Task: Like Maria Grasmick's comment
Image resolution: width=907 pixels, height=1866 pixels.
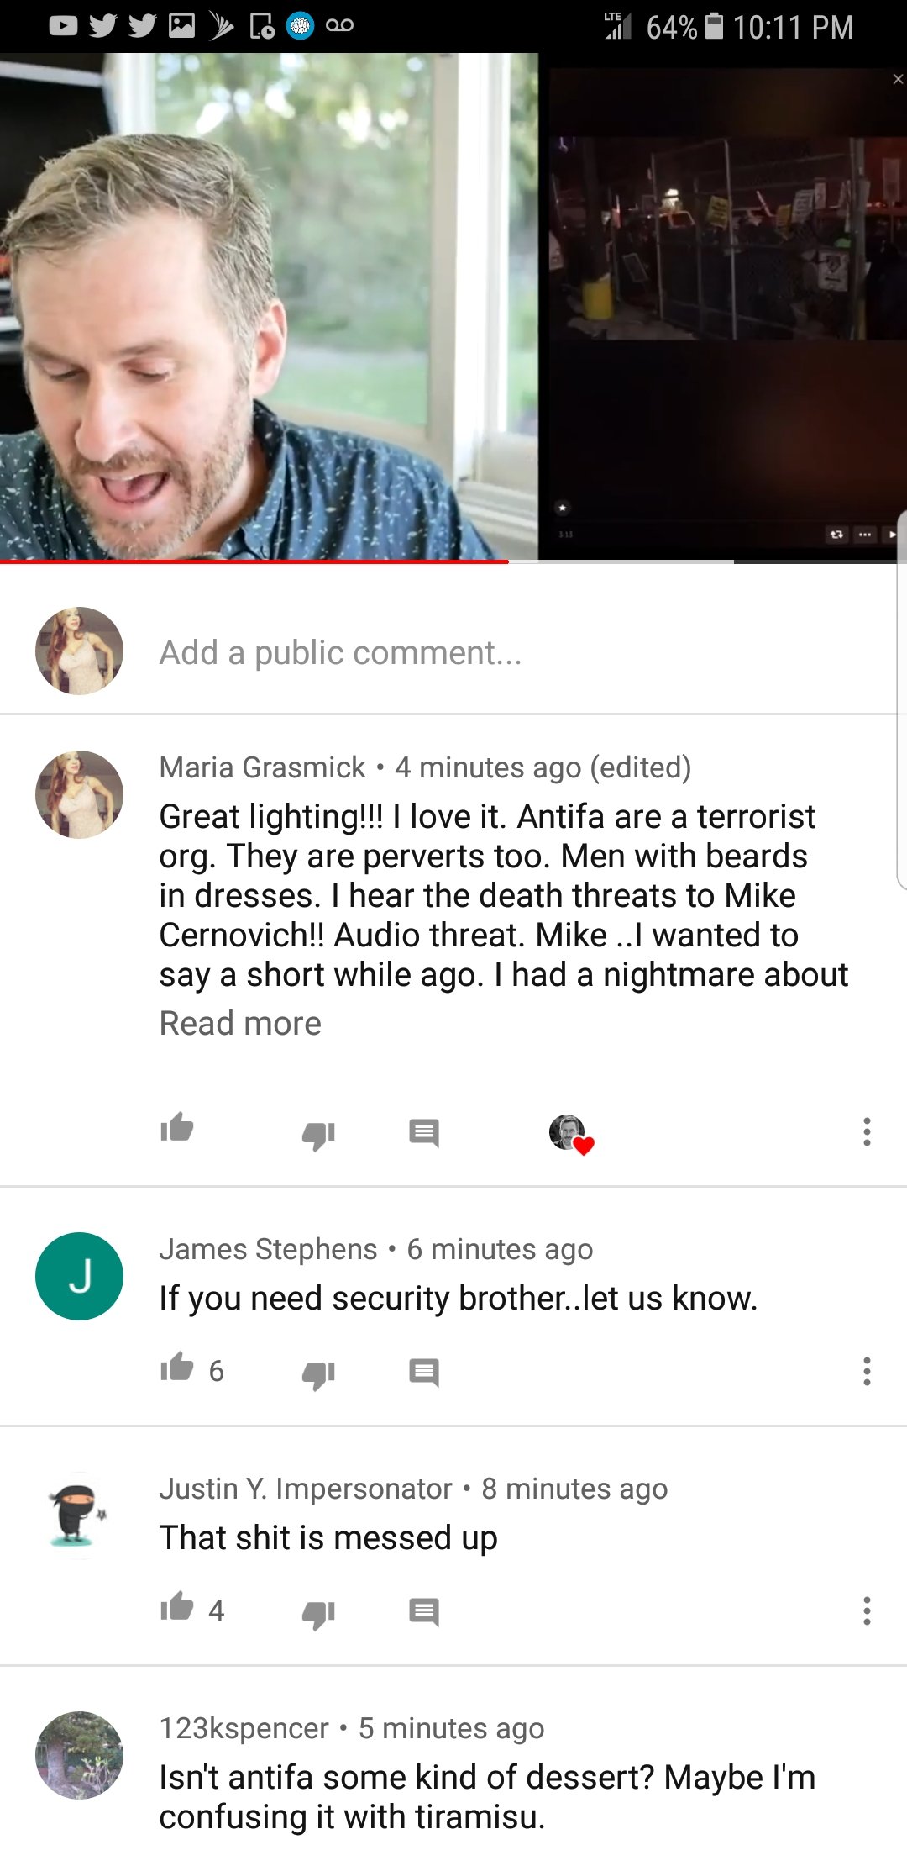Action: pyautogui.click(x=177, y=1129)
